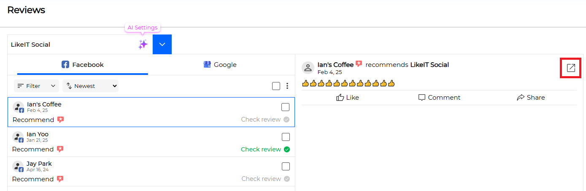Click grey check icon on Jay Park row
Viewport: 586px width, 191px height.
pyautogui.click(x=287, y=179)
